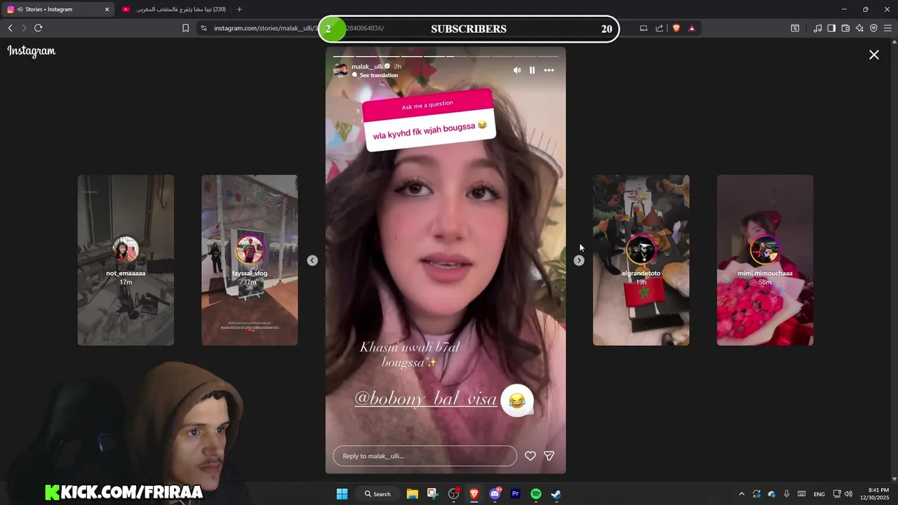Open OBS Studio from taskbar

point(454,494)
